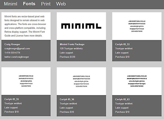
Task: Click Latin support under Ceriph 05_56
Action: [66, 108]
